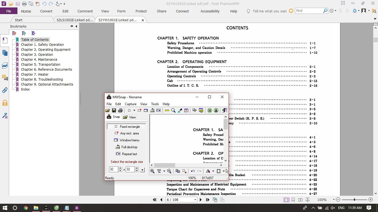Expand the MWSnap zoom percentage dropdown
The image size is (378, 212).
[x=164, y=171]
